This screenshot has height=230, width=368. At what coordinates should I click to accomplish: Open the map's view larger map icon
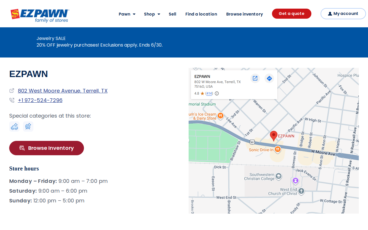(255, 78)
